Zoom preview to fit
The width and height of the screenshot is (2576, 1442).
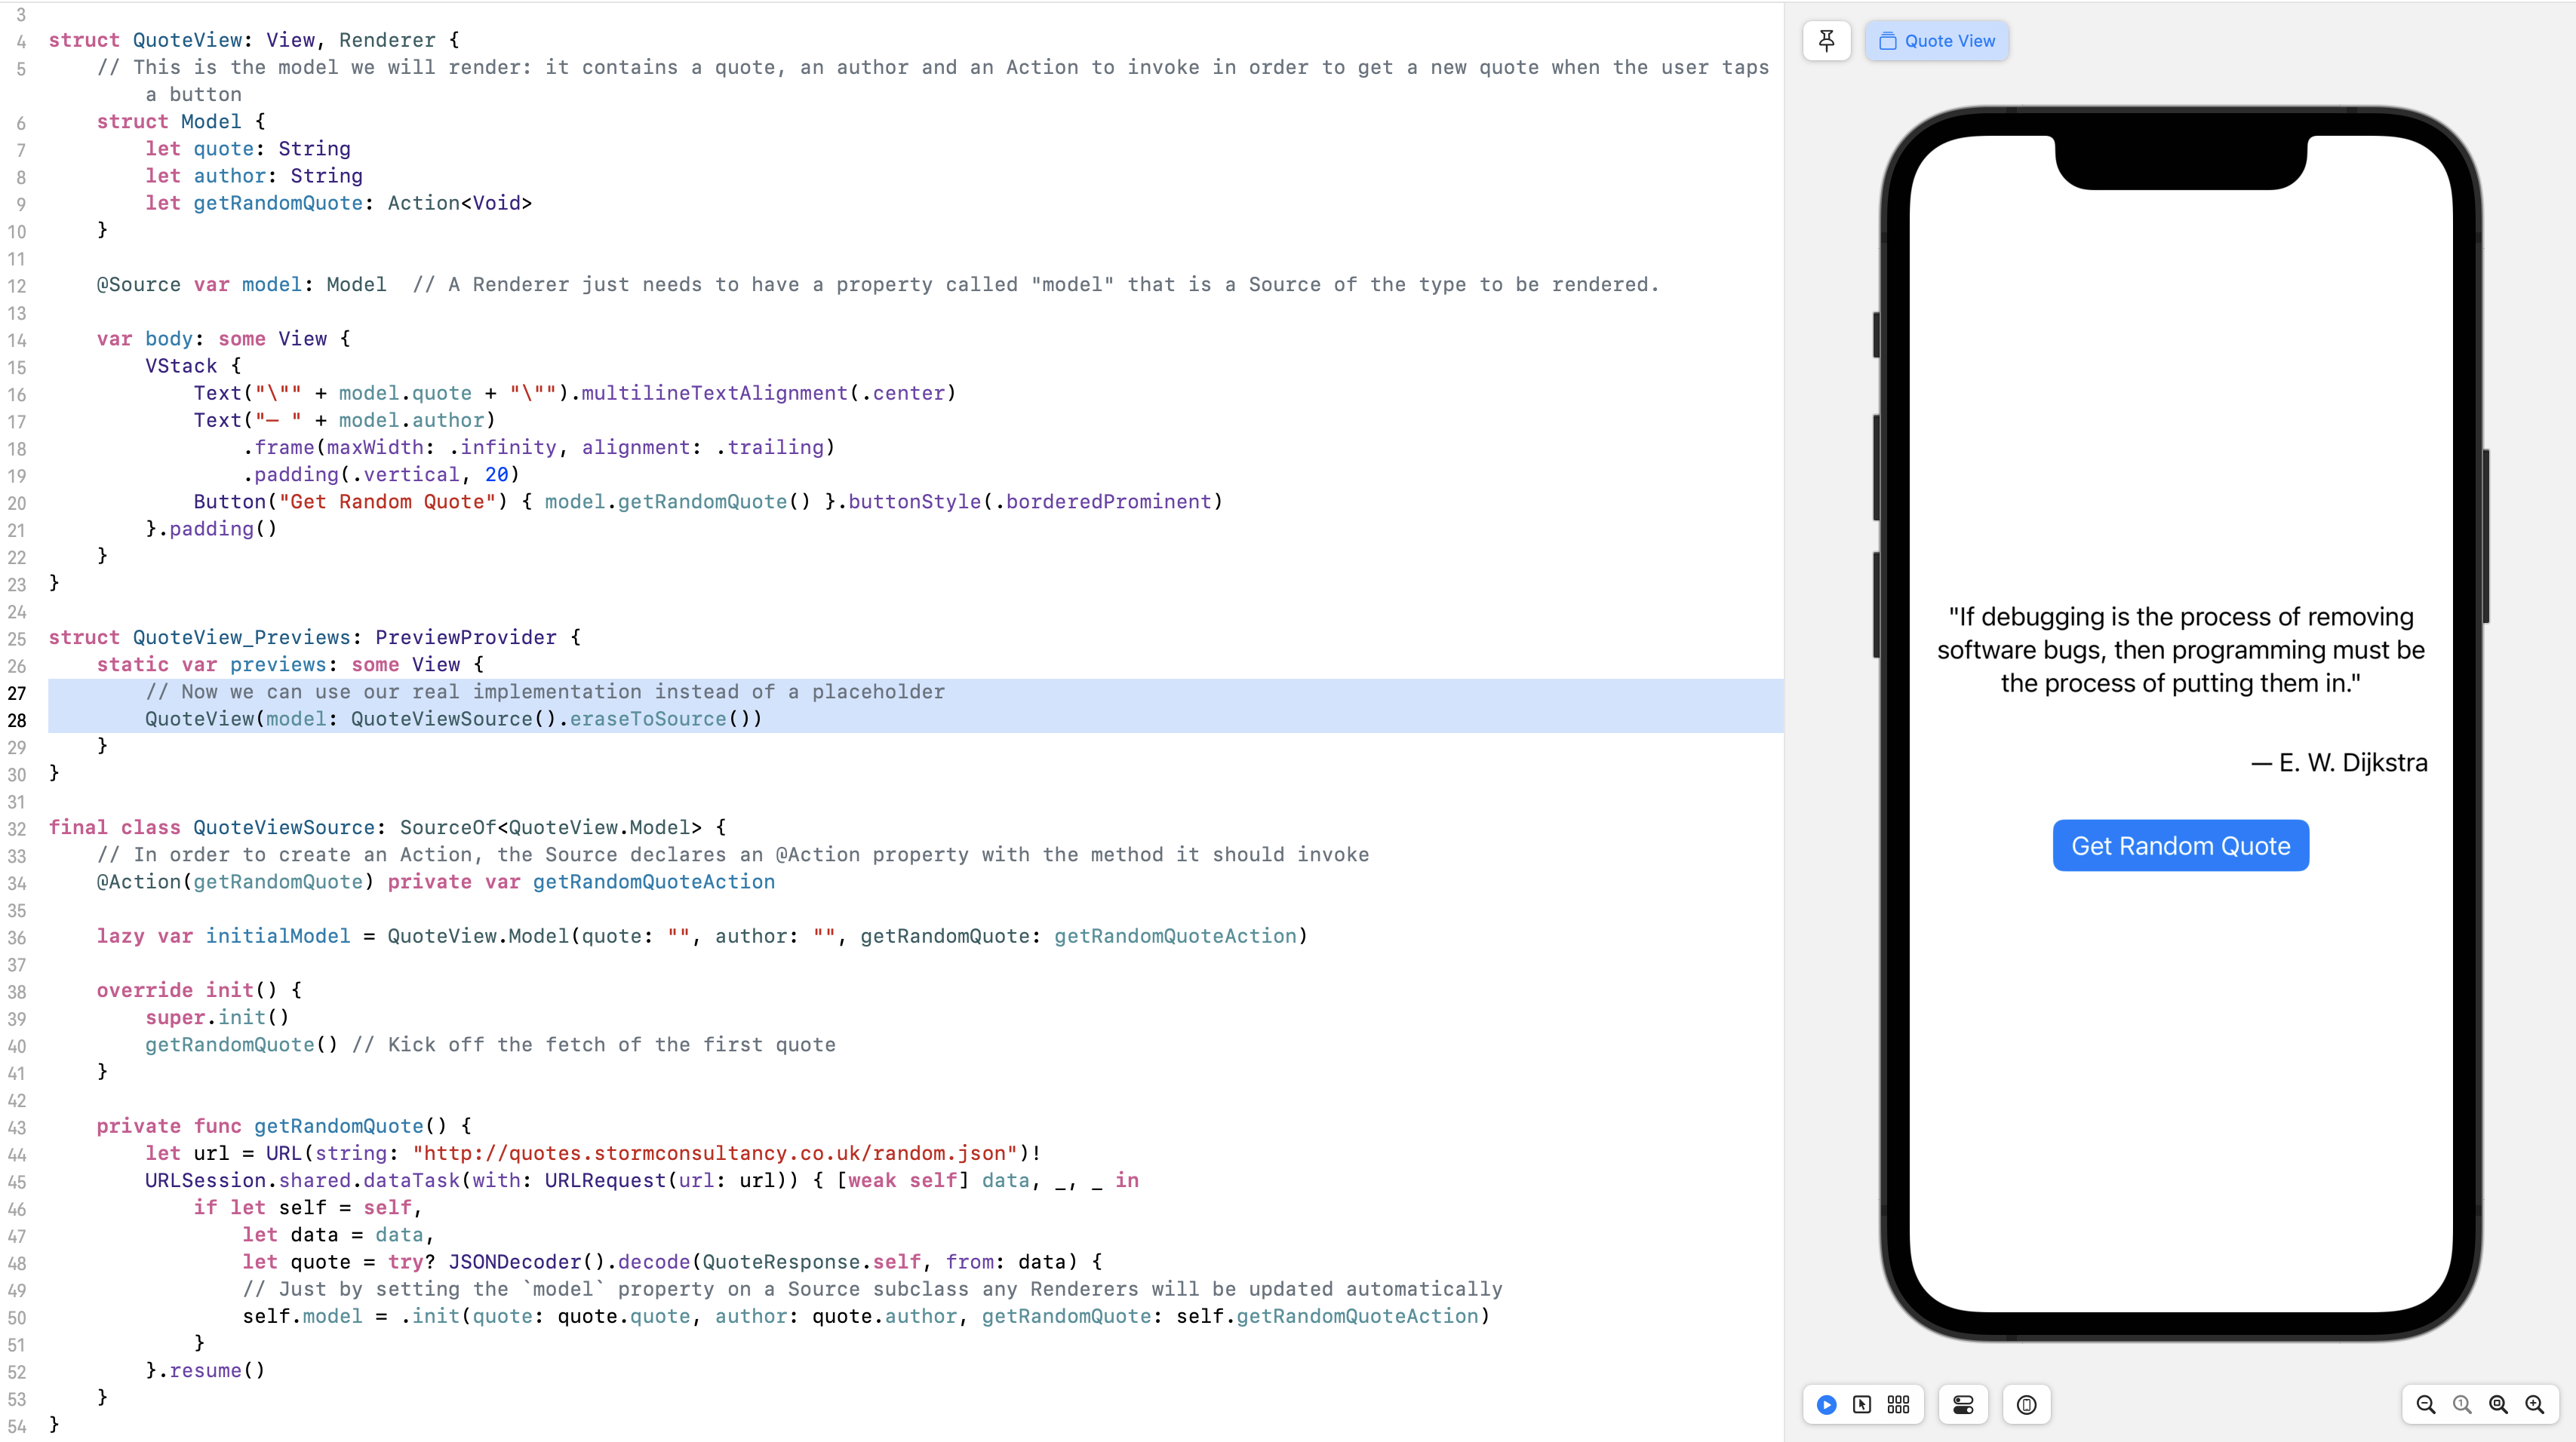click(2498, 1404)
